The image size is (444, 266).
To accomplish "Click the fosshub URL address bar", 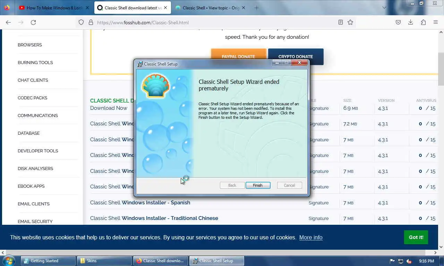I will coord(215,22).
